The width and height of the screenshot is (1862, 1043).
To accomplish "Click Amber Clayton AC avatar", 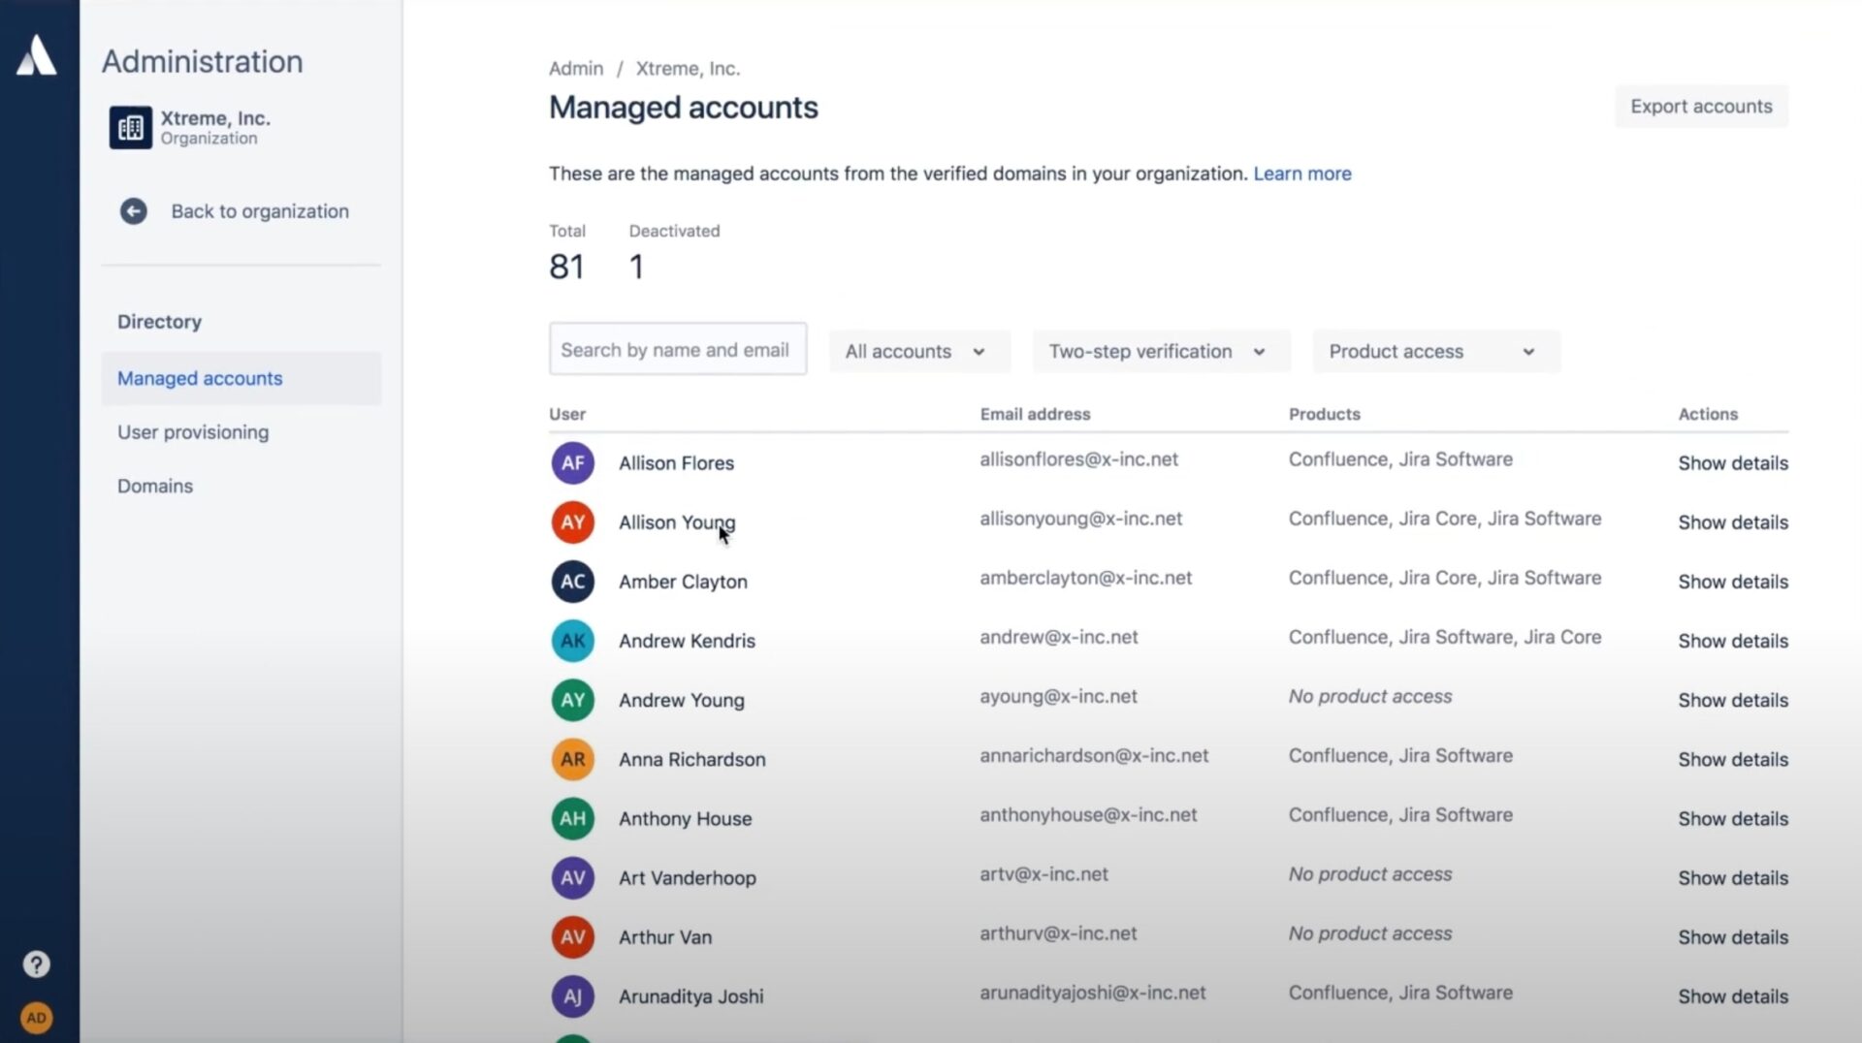I will [x=573, y=582].
